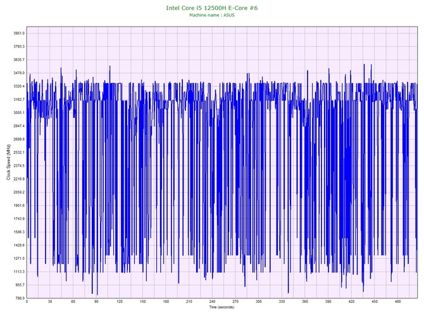424x318 pixels.
Task: Click the 798.0 y-axis value
Action: click(20, 298)
